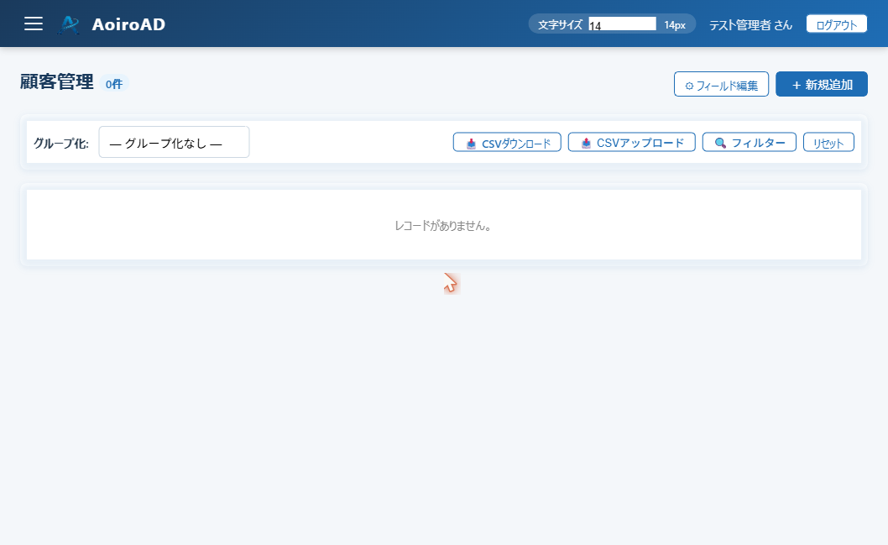Click the 文字サイズ label

560,25
